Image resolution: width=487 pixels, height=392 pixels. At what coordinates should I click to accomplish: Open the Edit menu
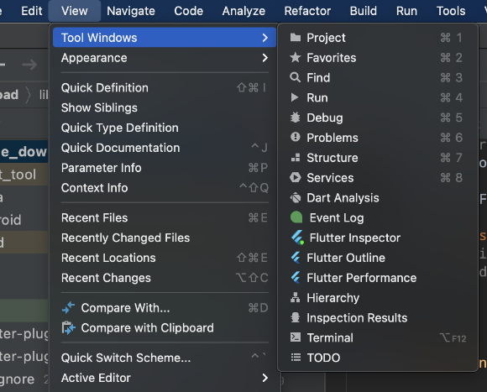tap(31, 11)
